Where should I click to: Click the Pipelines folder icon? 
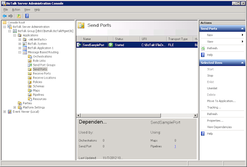30,95
